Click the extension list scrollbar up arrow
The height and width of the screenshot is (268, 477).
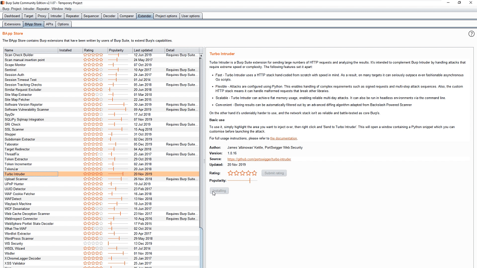click(x=201, y=56)
